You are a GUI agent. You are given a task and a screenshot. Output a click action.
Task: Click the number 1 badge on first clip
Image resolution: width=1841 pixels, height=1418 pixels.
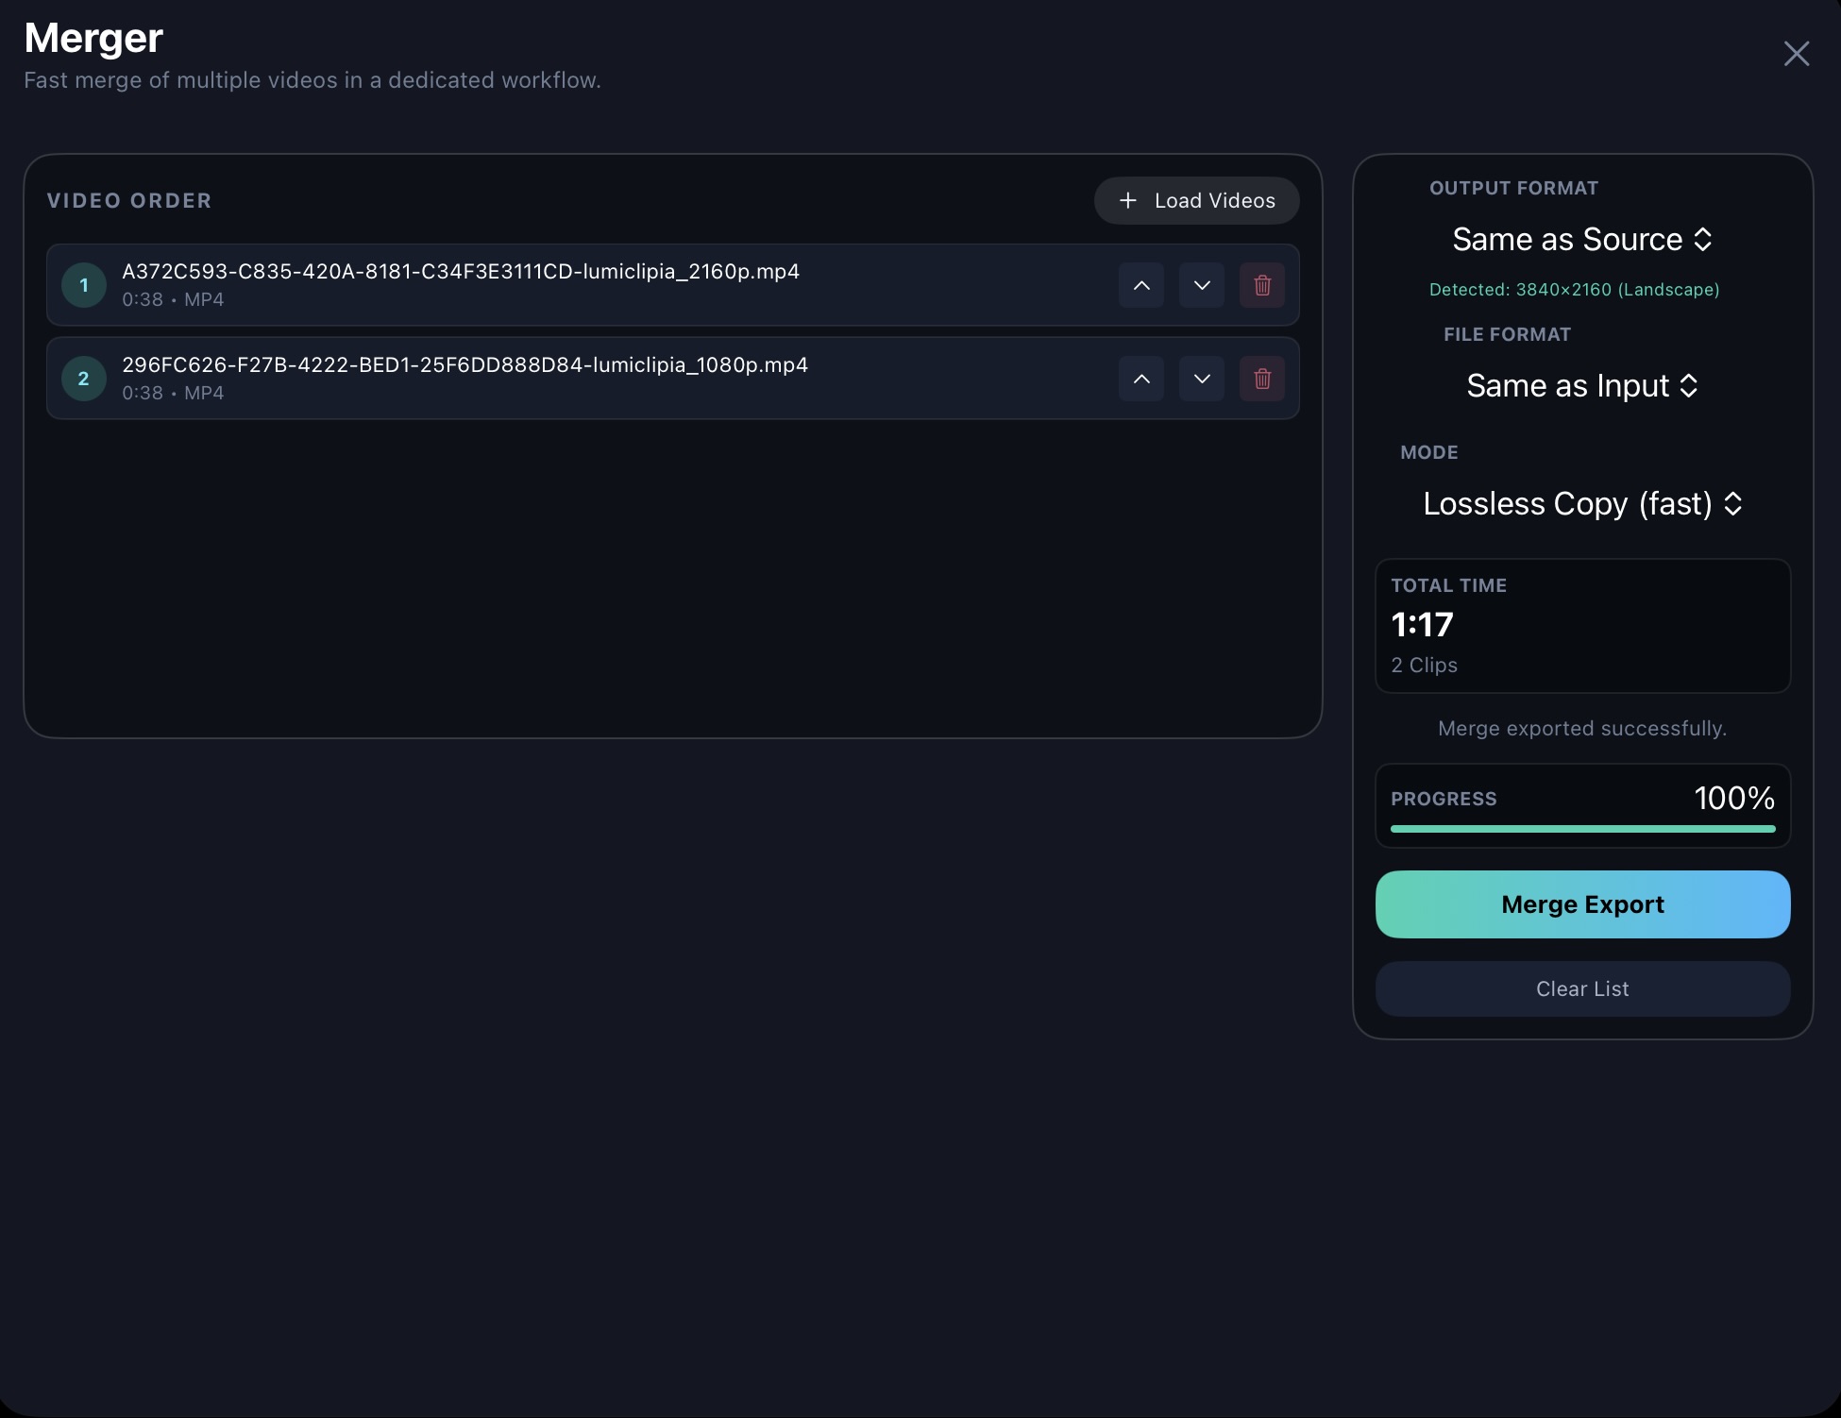83,284
